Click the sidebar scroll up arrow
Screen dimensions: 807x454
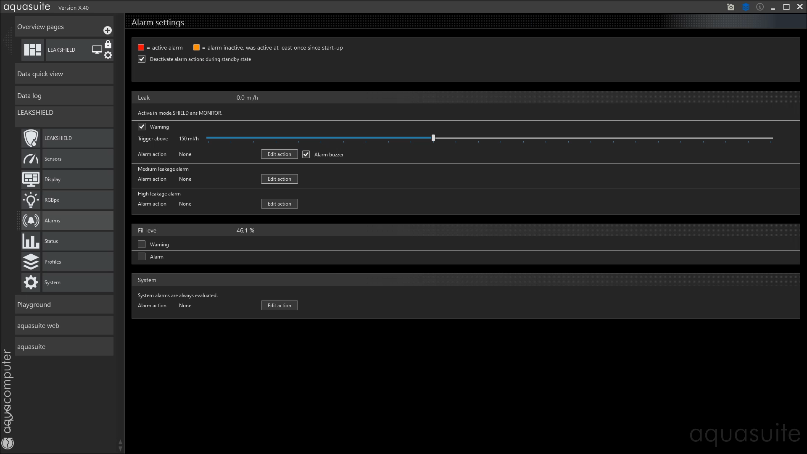coord(121,442)
